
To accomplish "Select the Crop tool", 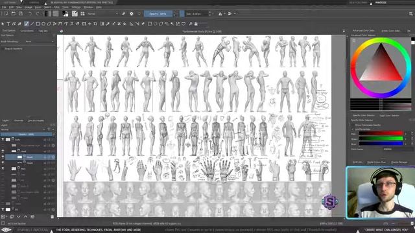I will (x=95, y=24).
